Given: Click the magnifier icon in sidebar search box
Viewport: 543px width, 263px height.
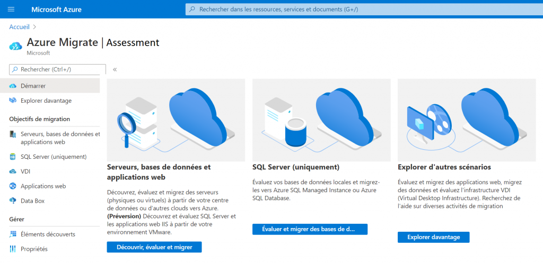Looking at the screenshot, I should click(x=15, y=69).
